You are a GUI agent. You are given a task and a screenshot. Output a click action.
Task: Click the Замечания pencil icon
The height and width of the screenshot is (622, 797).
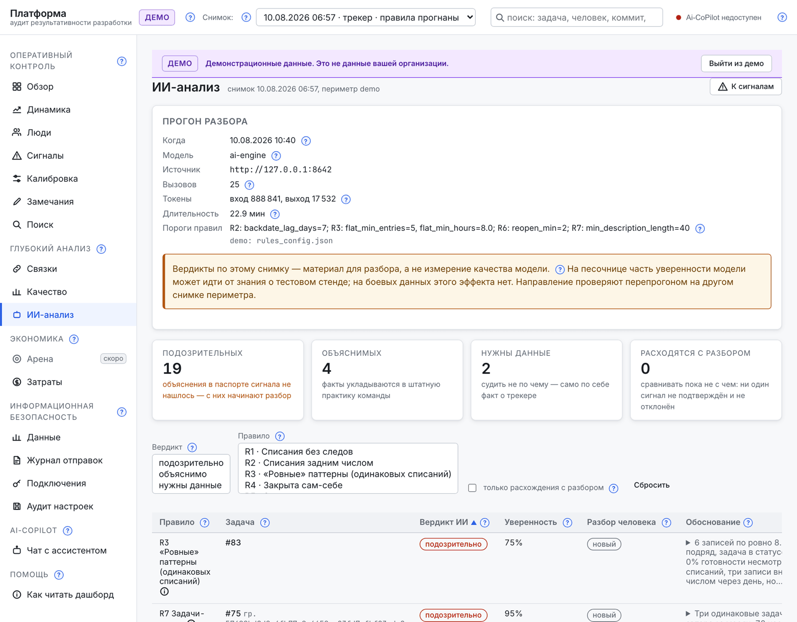pyautogui.click(x=17, y=202)
